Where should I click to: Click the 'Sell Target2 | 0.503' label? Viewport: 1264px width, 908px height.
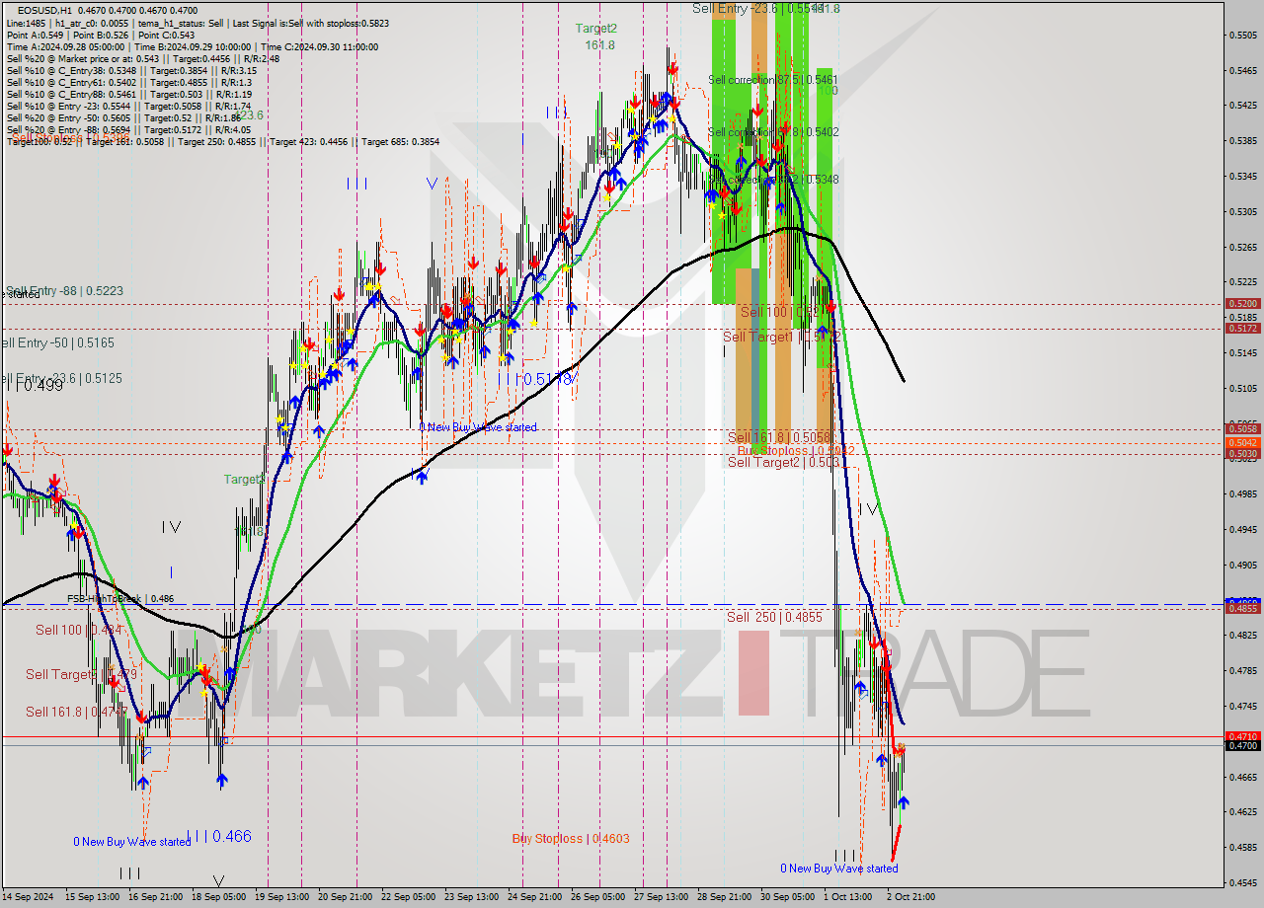(x=783, y=462)
